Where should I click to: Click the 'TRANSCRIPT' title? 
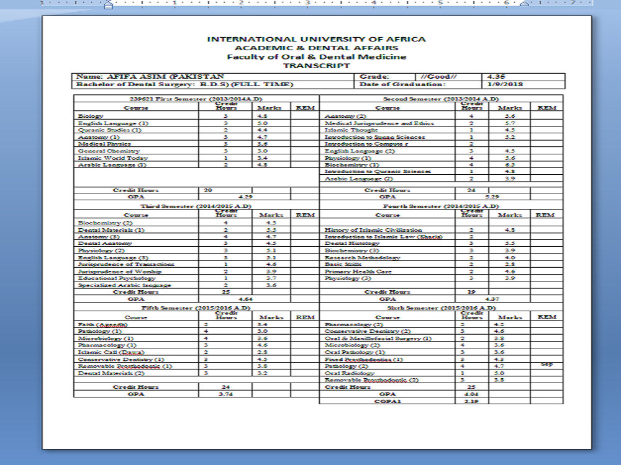click(316, 66)
